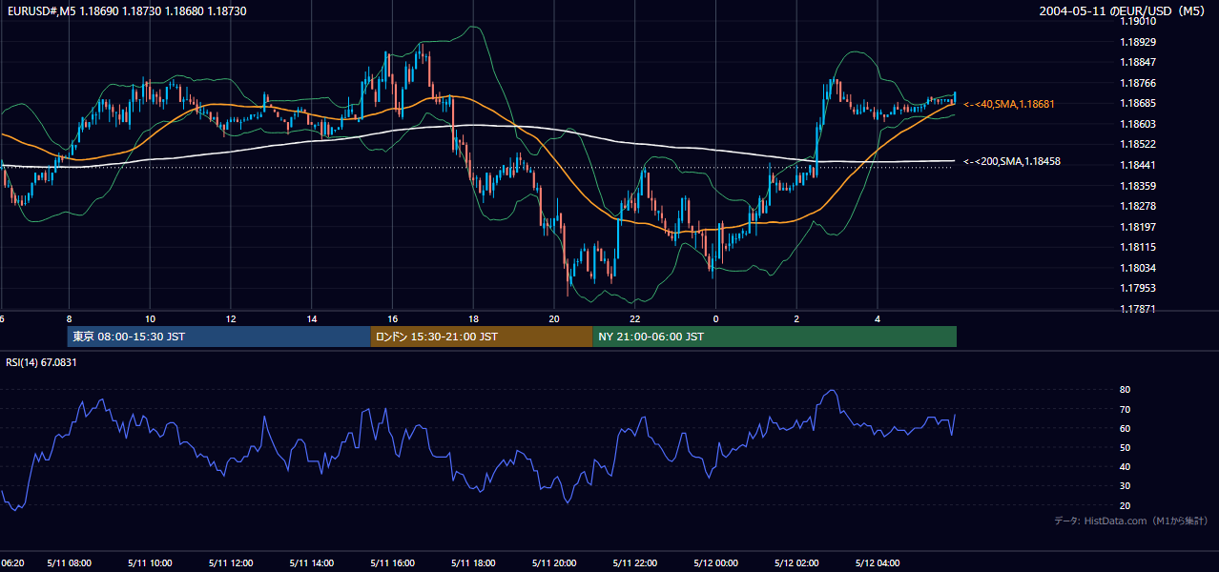Screen dimensions: 1219x572
Task: Click hour marker 10 under the price chart
Action: coord(150,318)
